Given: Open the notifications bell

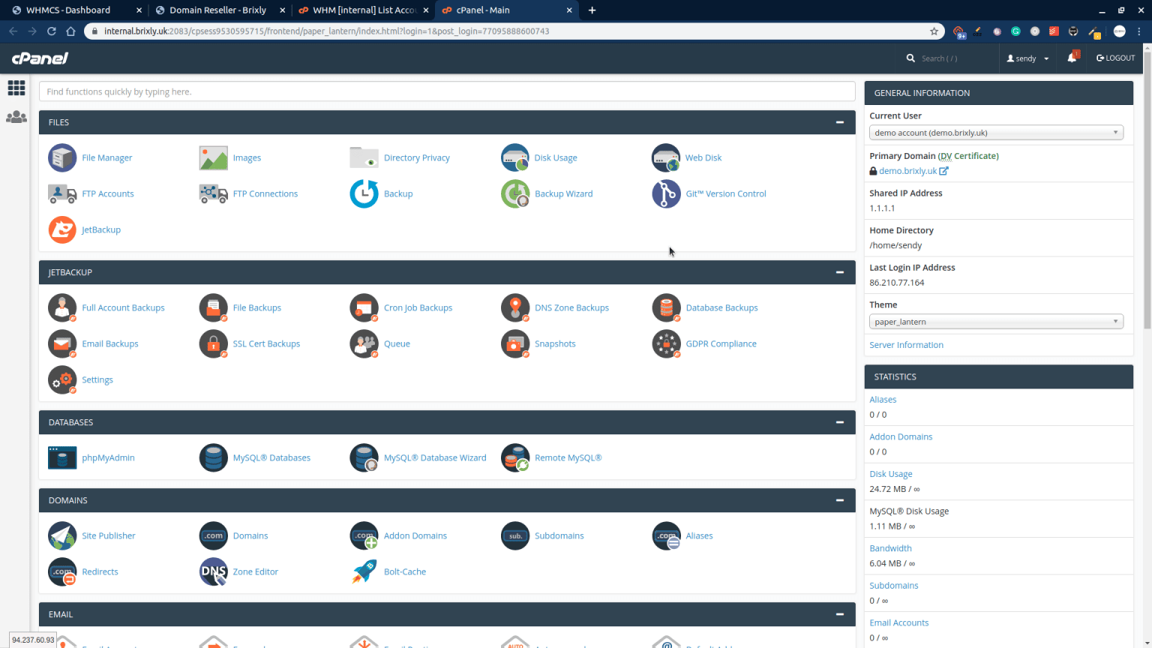Looking at the screenshot, I should coord(1072,58).
